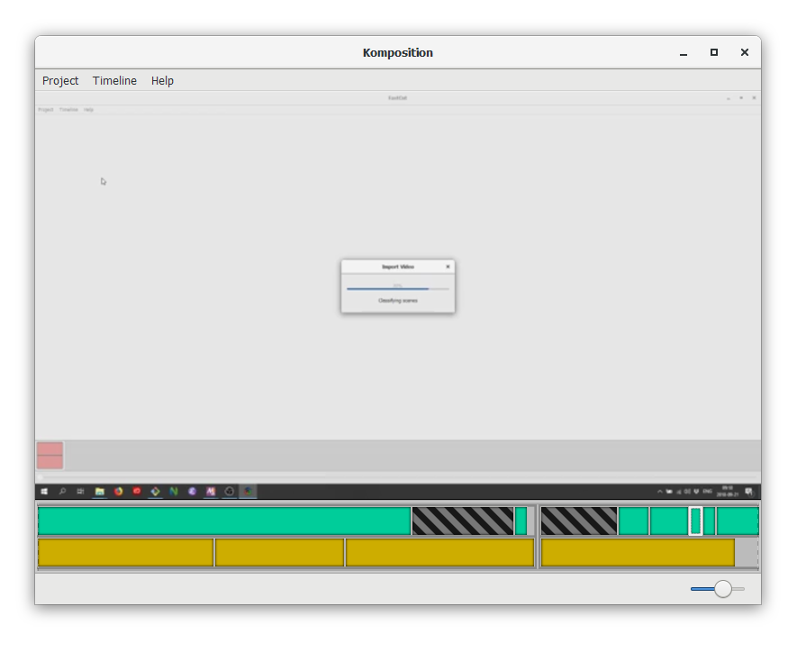Screen dimensions: 797x652
Task: Select the first striped gap in video track
Action: click(x=462, y=521)
